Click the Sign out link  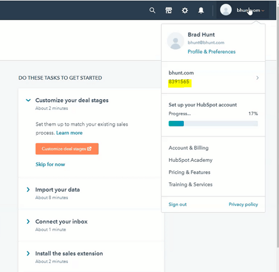tap(177, 204)
